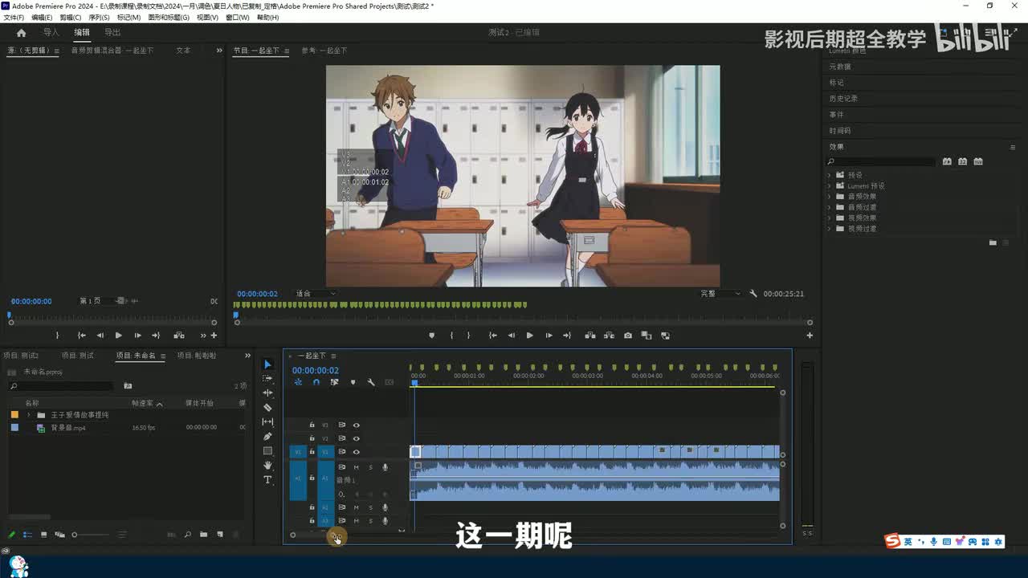This screenshot has height=578, width=1028.
Task: Click New Item icon in project panel
Action: coord(220,535)
